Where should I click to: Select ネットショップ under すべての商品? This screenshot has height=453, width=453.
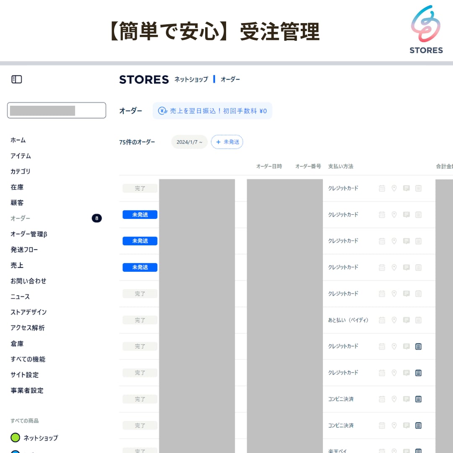click(x=41, y=437)
